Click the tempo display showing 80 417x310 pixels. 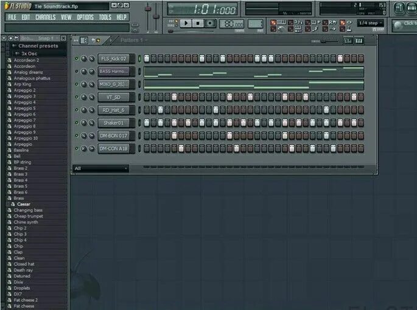coord(231,24)
